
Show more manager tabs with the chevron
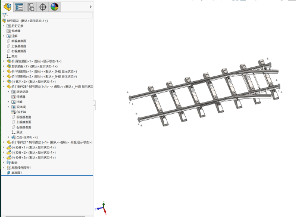(90, 7)
